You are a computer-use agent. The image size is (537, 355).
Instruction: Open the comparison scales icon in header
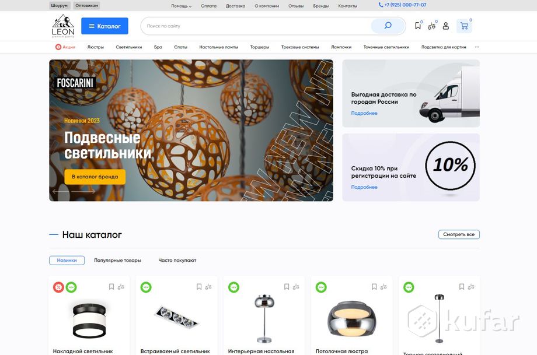click(x=431, y=26)
